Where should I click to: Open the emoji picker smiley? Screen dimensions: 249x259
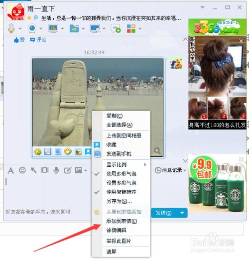[22, 170]
